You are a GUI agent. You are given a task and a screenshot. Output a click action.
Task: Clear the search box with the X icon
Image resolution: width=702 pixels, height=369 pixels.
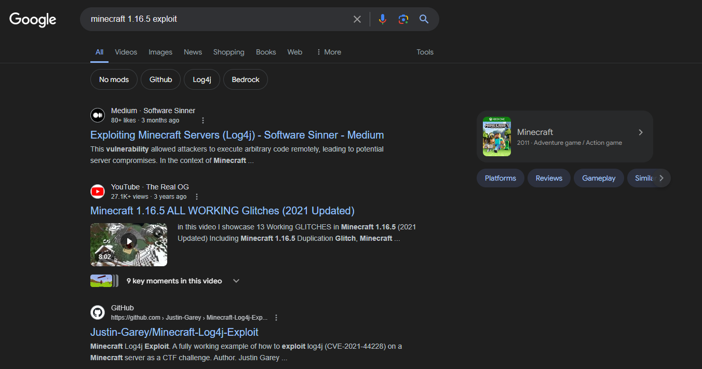357,19
